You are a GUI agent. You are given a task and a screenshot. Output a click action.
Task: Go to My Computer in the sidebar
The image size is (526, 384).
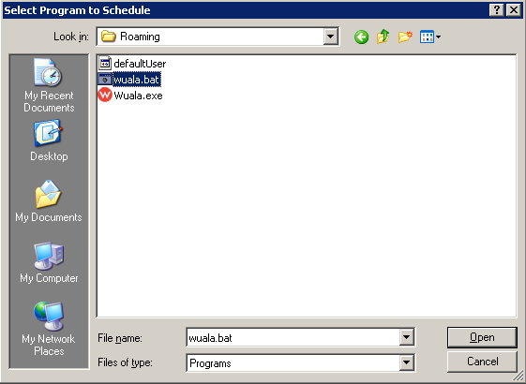point(49,262)
